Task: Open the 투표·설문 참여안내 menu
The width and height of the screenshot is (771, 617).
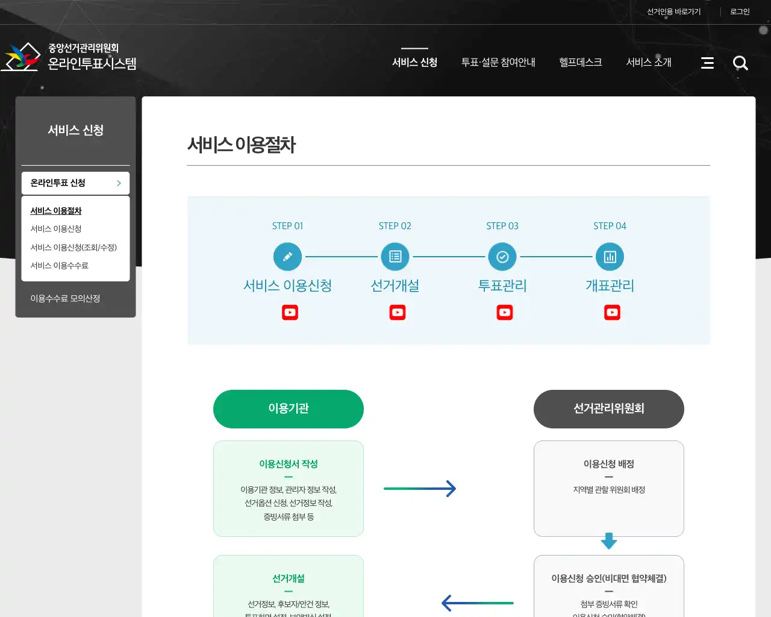Action: (499, 62)
